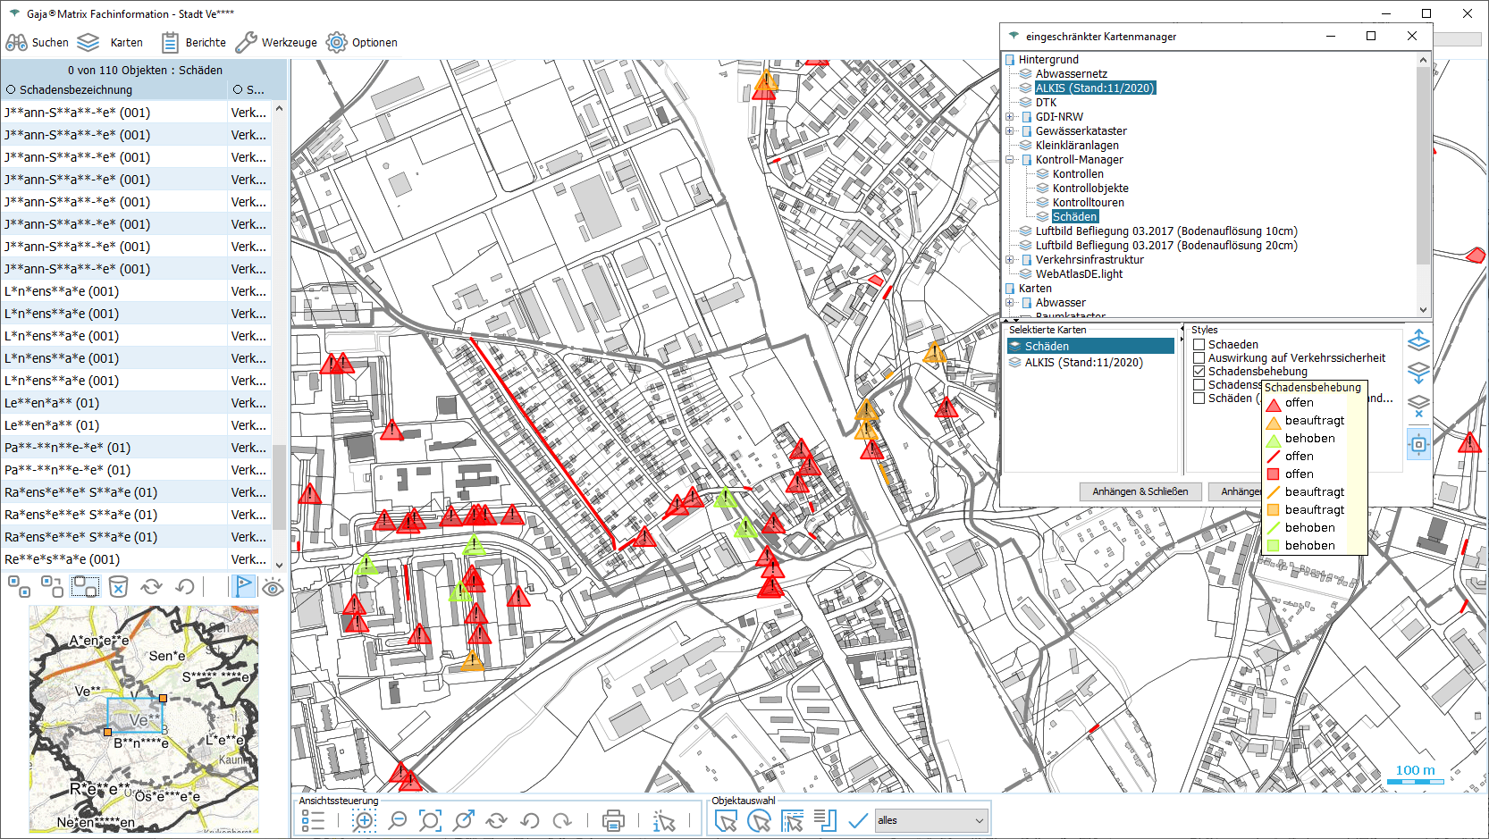Click the zoom-in magnifier in Ansichtssteuerung
Screen dimensions: 1489x839
(364, 820)
